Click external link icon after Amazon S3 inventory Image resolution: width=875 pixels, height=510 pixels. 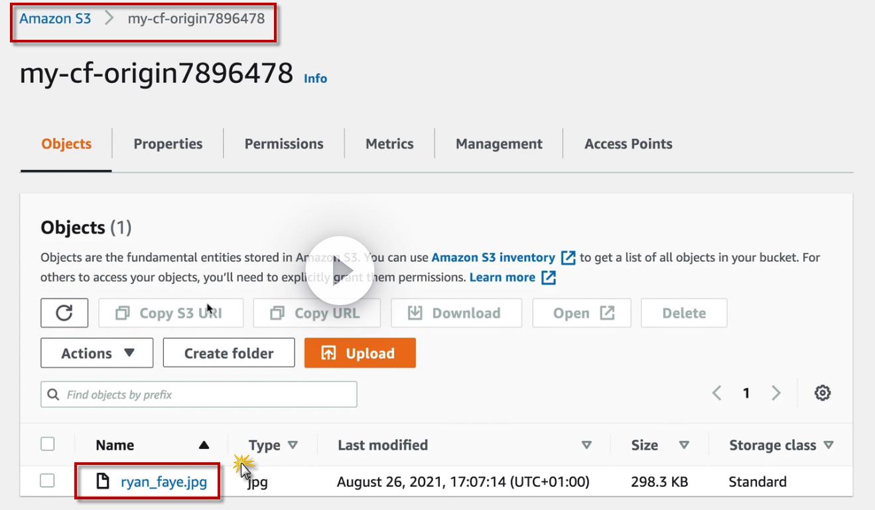(x=568, y=257)
